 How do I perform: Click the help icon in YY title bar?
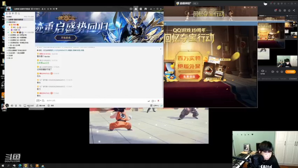pos(57,9)
